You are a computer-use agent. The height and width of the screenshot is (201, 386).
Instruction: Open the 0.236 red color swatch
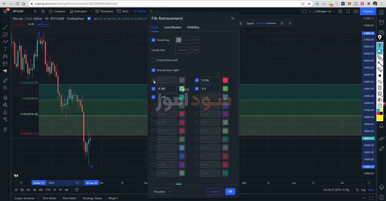[225, 80]
